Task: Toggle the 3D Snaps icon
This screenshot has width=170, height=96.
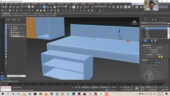Action: click(78, 7)
